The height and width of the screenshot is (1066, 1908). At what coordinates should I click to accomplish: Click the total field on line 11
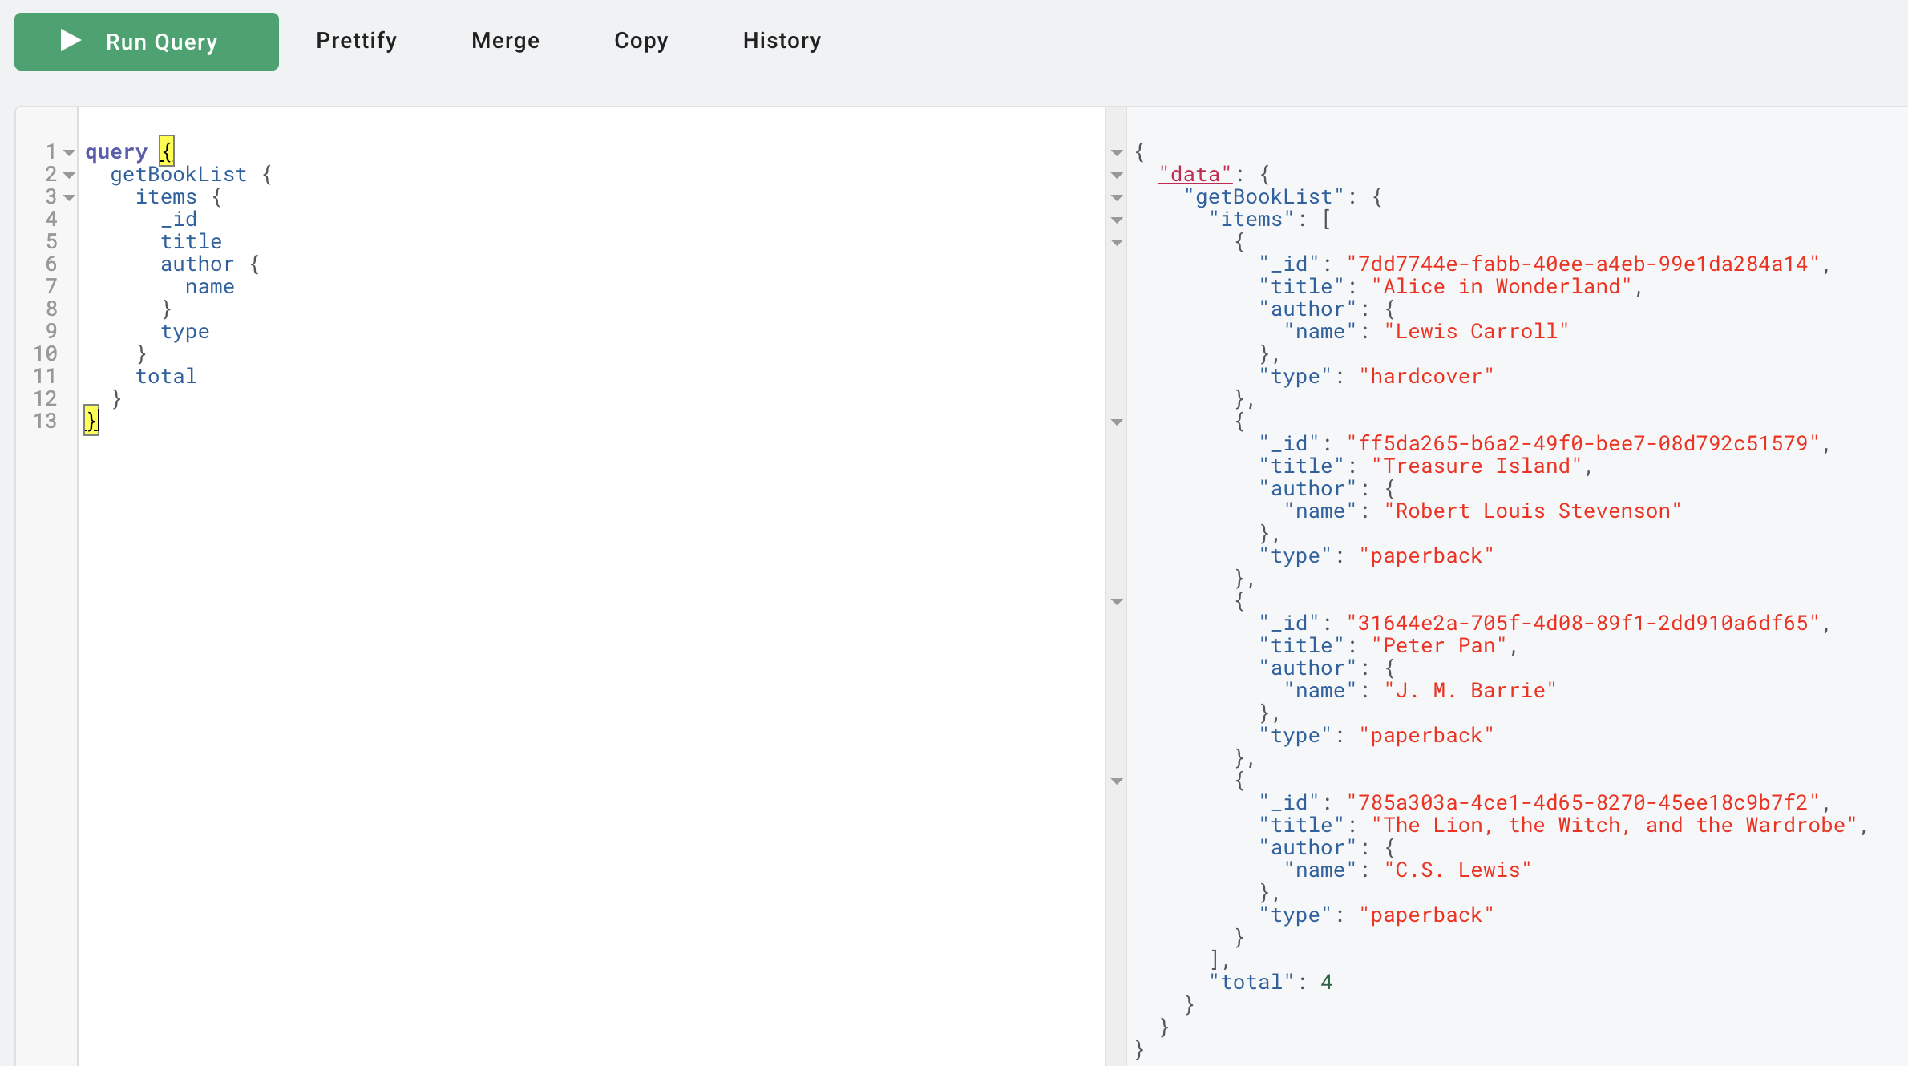tap(167, 376)
